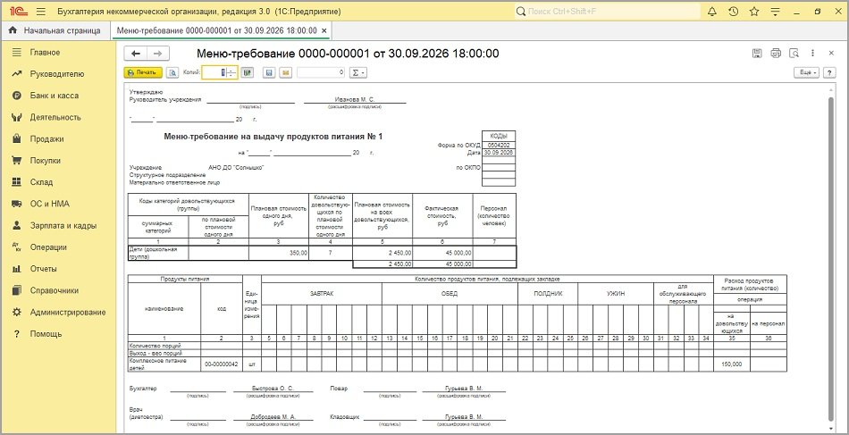
Task: Save document icon at the document's upper right
Action: (x=757, y=53)
